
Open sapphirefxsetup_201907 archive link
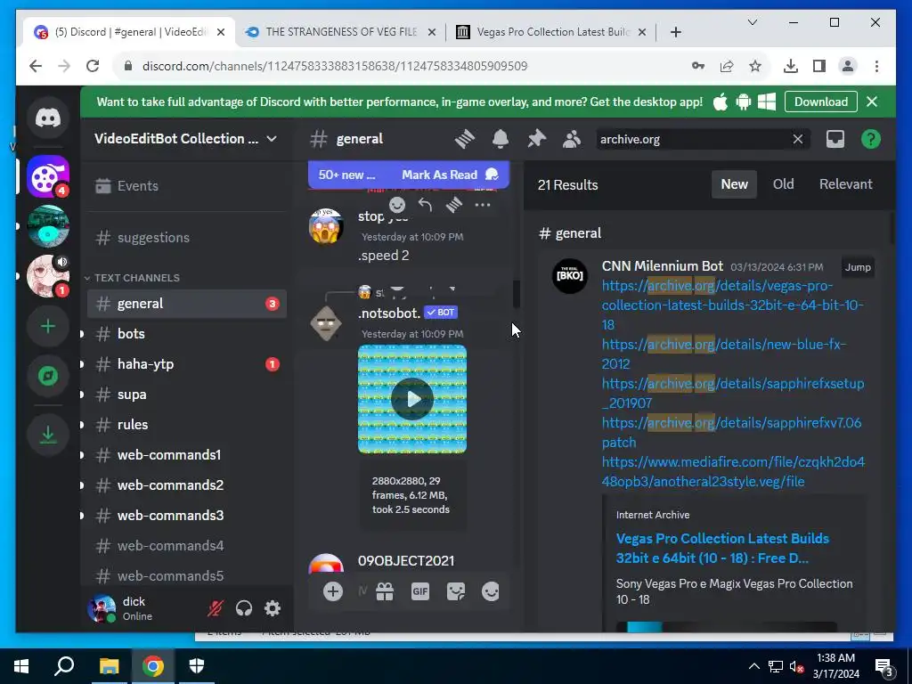click(x=732, y=393)
